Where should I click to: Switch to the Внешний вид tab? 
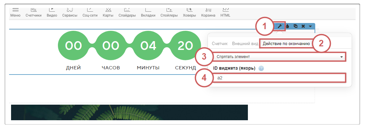click(x=245, y=44)
